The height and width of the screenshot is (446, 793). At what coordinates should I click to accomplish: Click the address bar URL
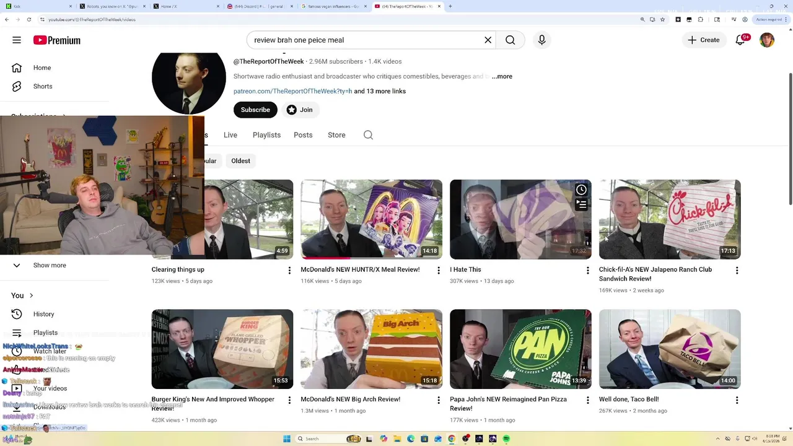tap(92, 19)
